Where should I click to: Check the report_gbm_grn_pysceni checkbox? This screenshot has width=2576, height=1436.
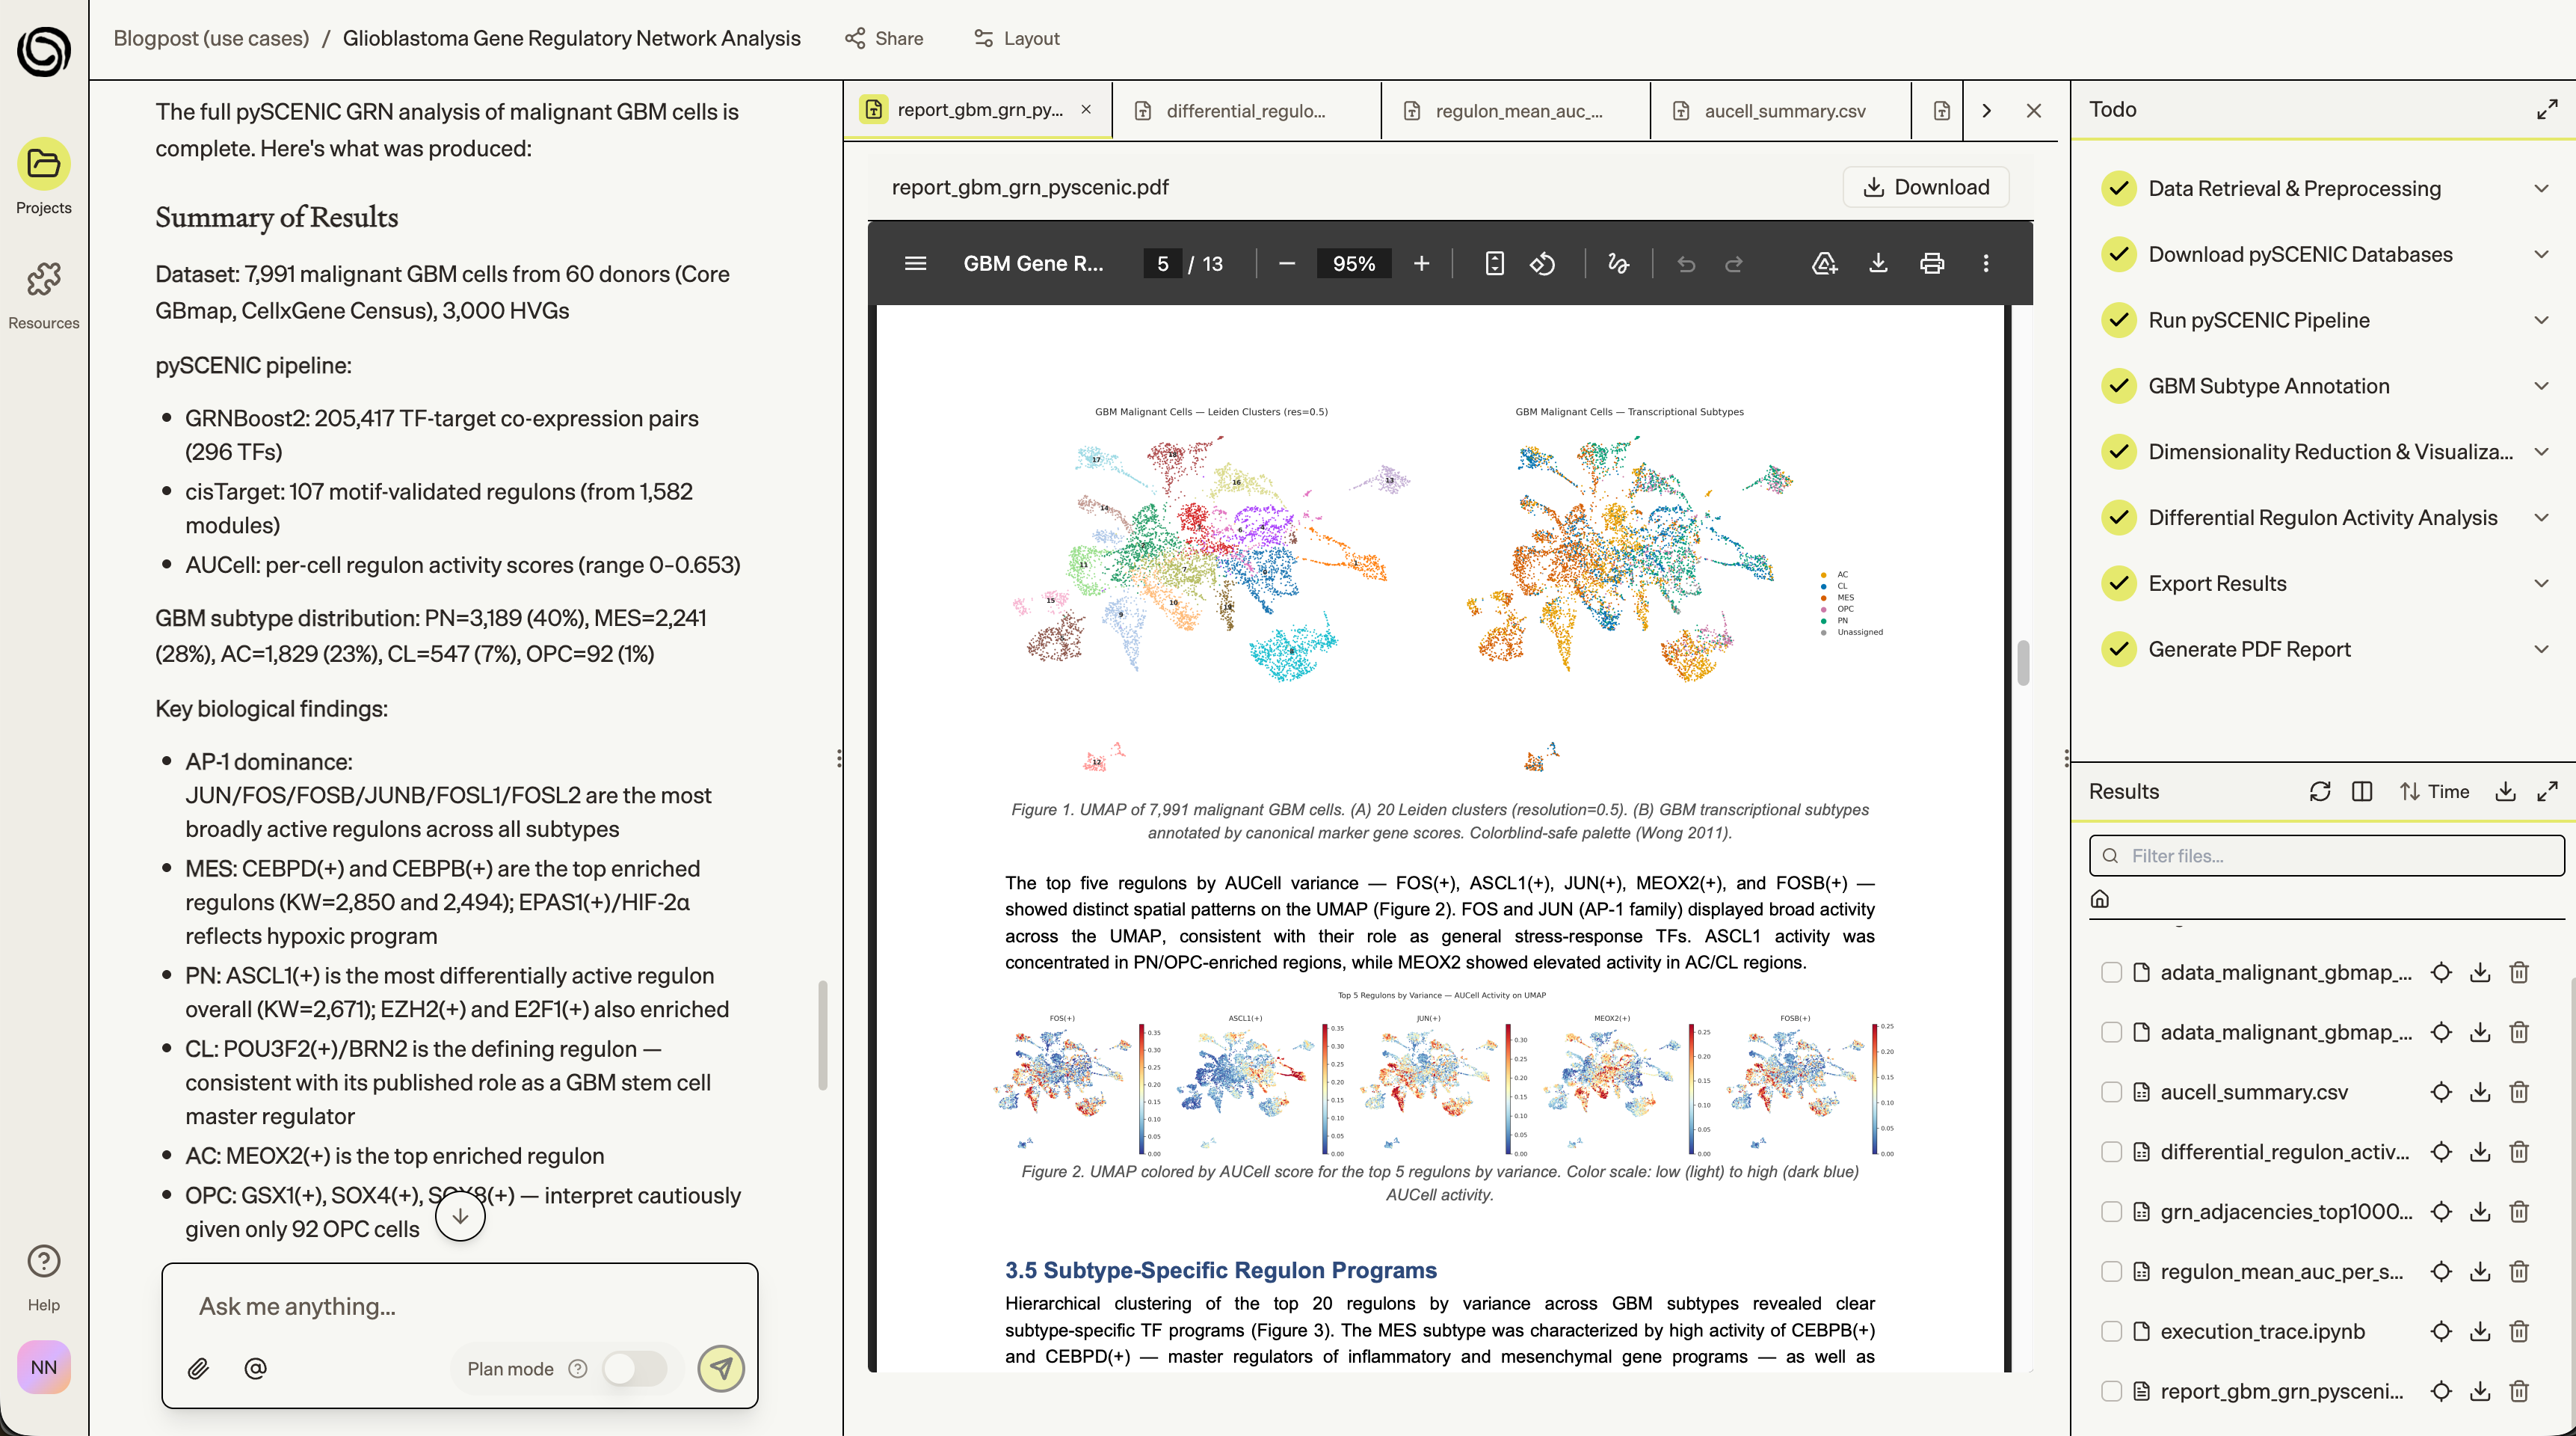point(2111,1391)
